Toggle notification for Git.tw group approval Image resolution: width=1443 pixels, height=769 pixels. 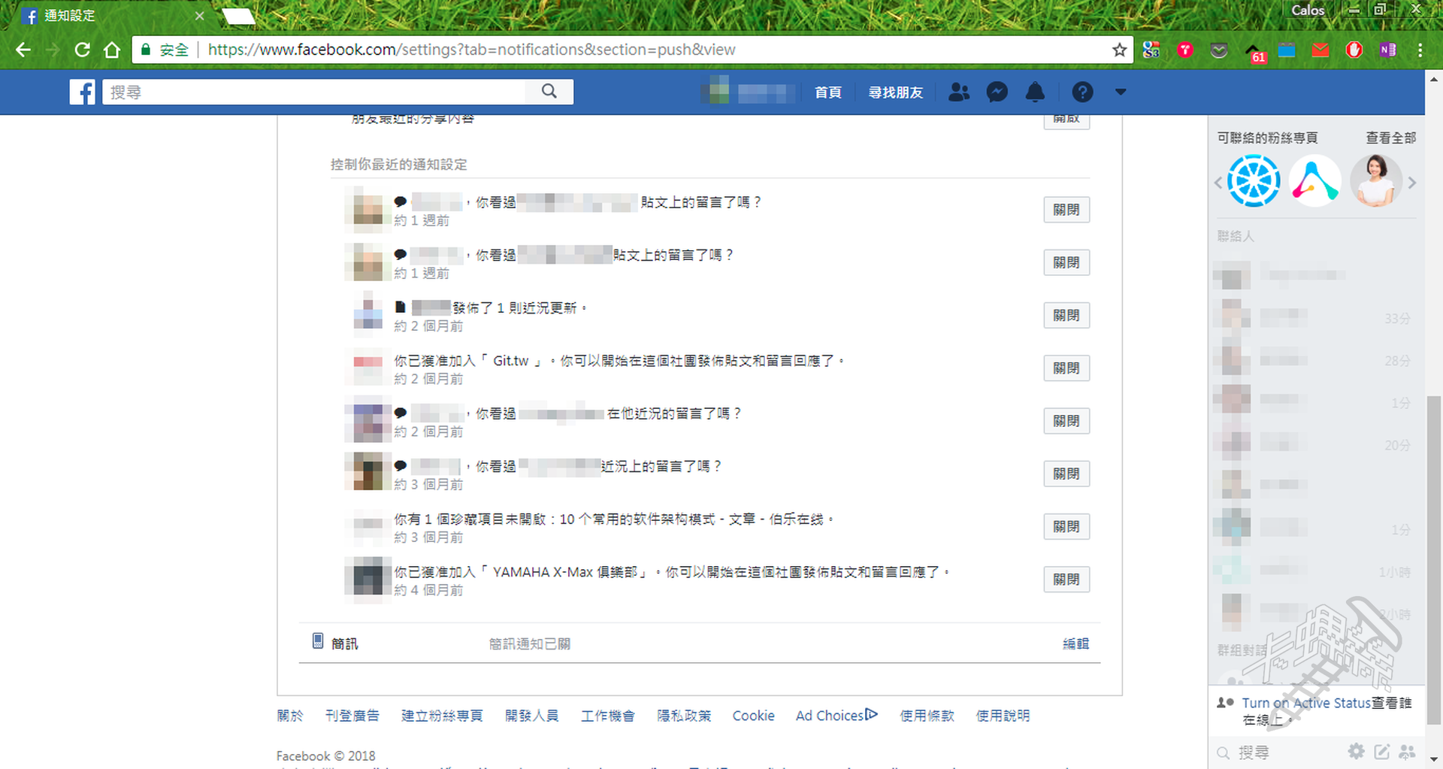point(1066,368)
